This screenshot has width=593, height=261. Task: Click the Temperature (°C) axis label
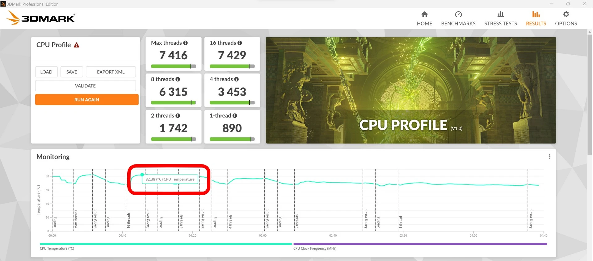click(38, 200)
